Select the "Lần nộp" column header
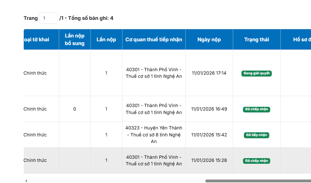 [x=106, y=40]
